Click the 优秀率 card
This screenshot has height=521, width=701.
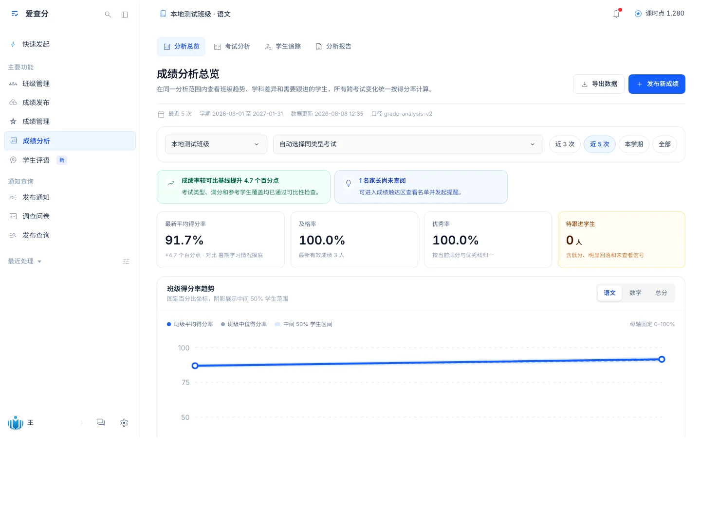488,240
